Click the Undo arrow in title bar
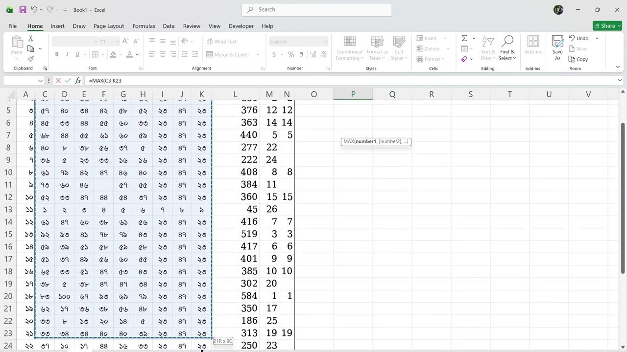This screenshot has width=627, height=352. pos(34,9)
